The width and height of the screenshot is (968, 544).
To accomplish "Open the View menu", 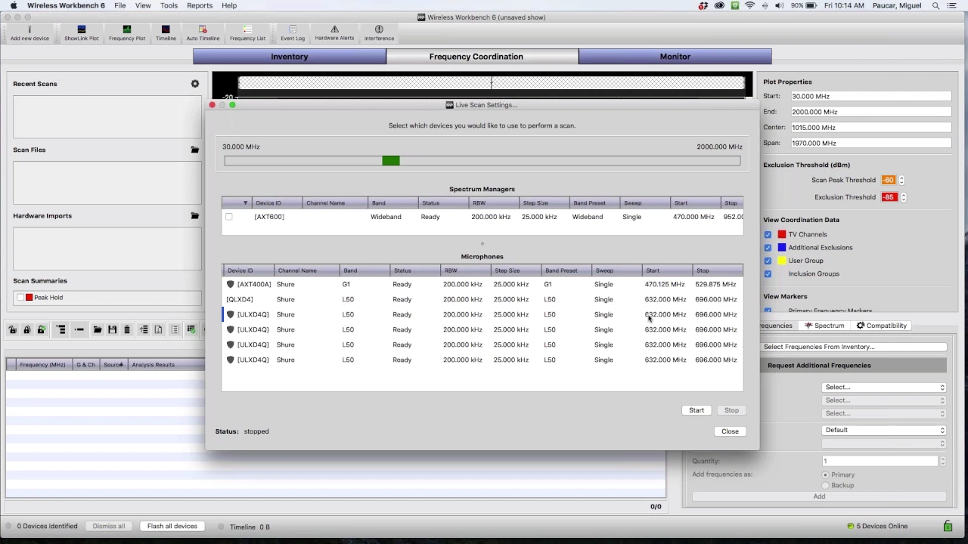I will click(143, 5).
